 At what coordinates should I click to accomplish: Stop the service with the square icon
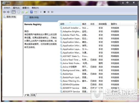point(45,12)
